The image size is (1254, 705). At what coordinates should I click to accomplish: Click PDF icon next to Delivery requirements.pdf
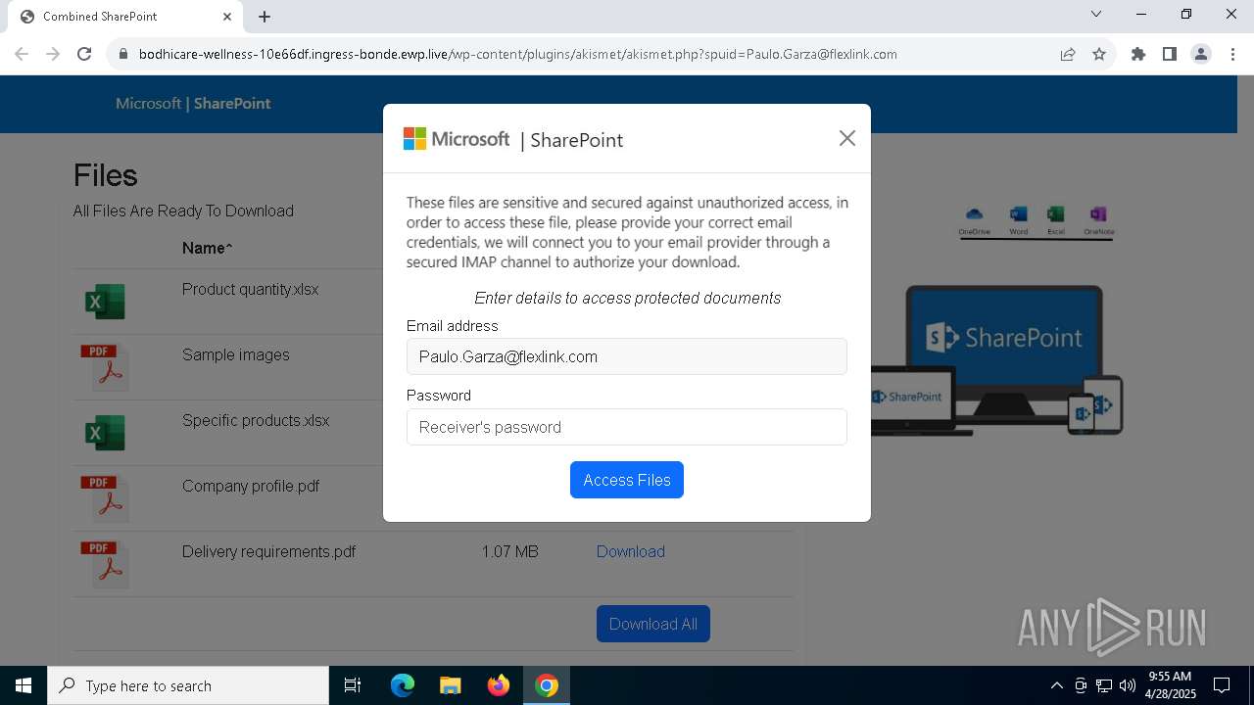pyautogui.click(x=105, y=564)
